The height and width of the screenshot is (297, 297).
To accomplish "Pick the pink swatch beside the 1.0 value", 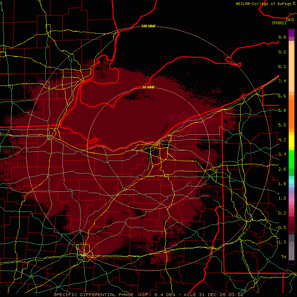I will point(291,200).
